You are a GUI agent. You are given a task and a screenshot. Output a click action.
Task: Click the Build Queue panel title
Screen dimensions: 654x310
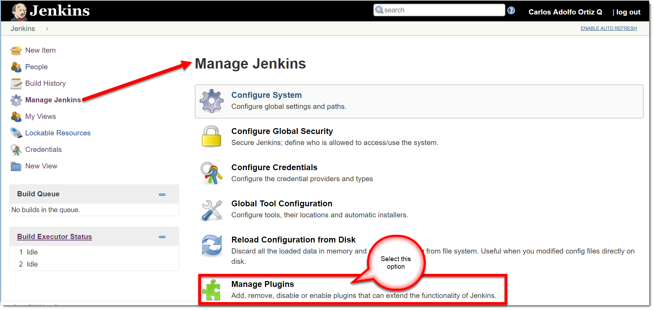coord(38,194)
